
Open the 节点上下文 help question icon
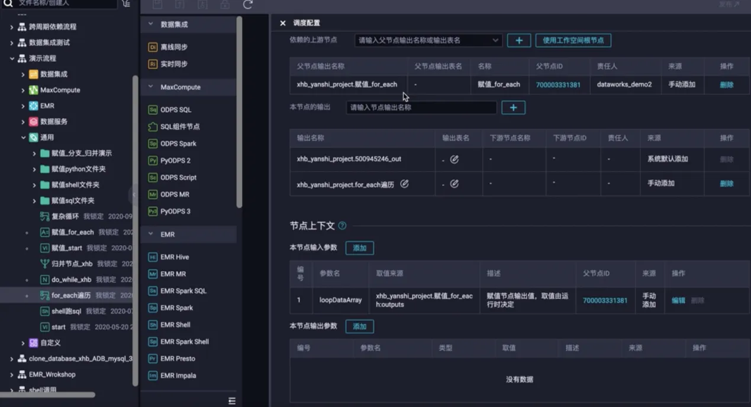(342, 226)
